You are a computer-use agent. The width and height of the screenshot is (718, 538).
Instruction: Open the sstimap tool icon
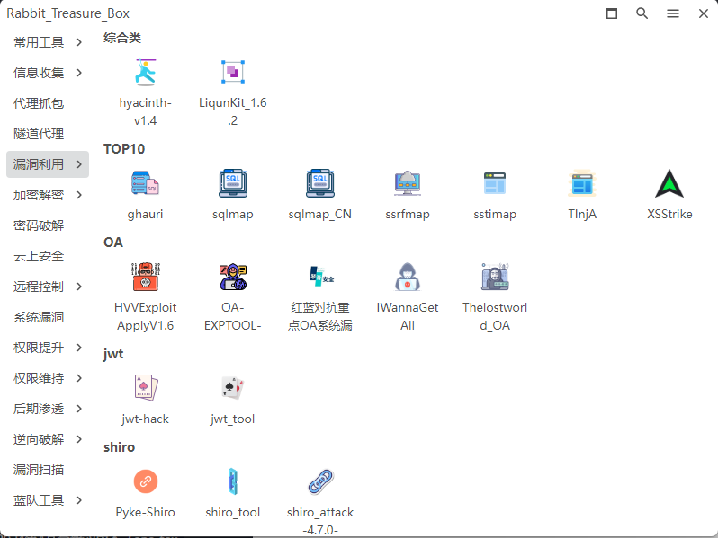(495, 184)
